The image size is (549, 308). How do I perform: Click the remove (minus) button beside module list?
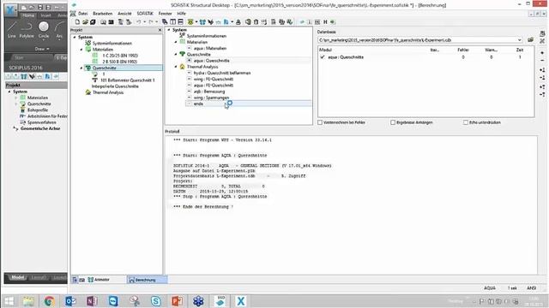pos(542,61)
